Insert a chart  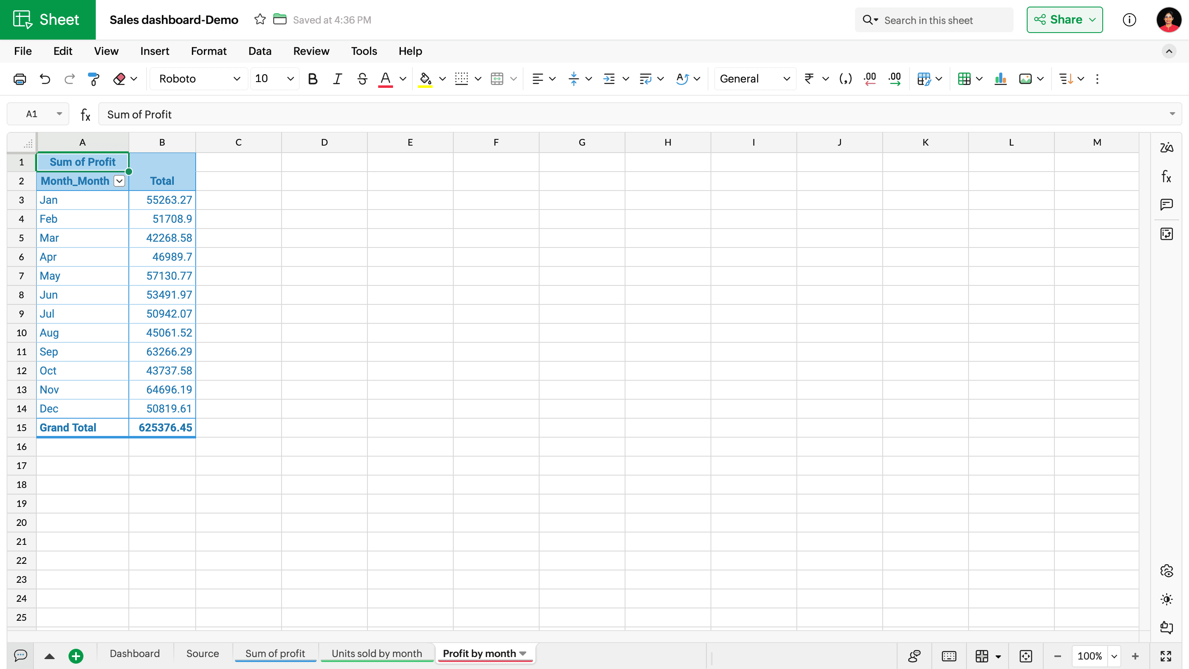[x=1001, y=79]
